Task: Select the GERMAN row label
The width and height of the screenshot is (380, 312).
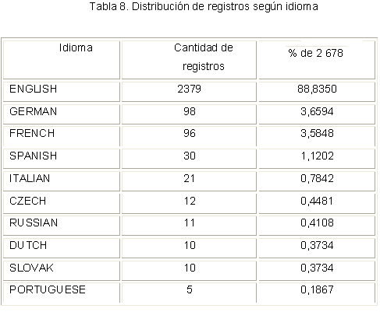Action: [34, 111]
